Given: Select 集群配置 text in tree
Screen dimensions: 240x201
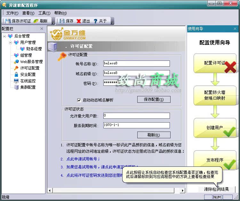Looking at the screenshot, I should coord(28,87).
